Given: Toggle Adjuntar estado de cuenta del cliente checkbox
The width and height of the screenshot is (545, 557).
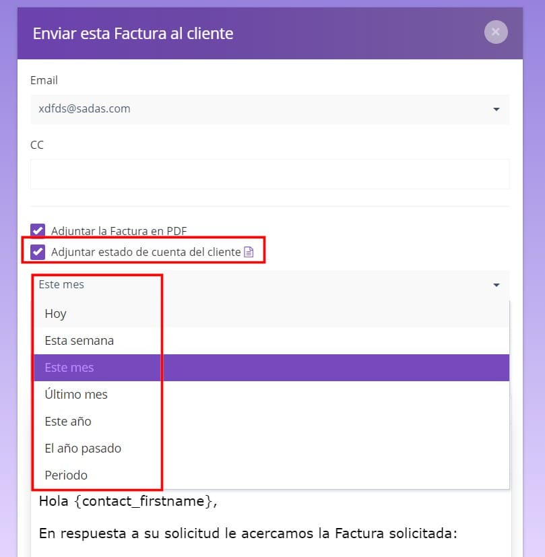Looking at the screenshot, I should [x=38, y=252].
